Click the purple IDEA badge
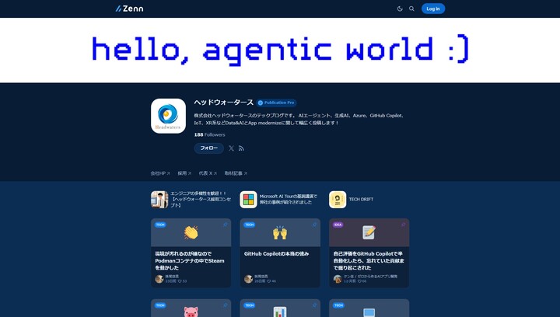The image size is (560, 317). (x=338, y=225)
